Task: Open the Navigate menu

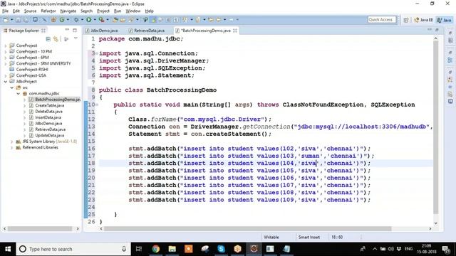Action: click(x=68, y=11)
